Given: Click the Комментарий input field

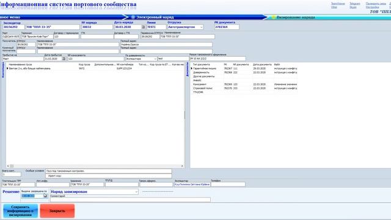Looking at the screenshot, I should (x=130, y=200).
